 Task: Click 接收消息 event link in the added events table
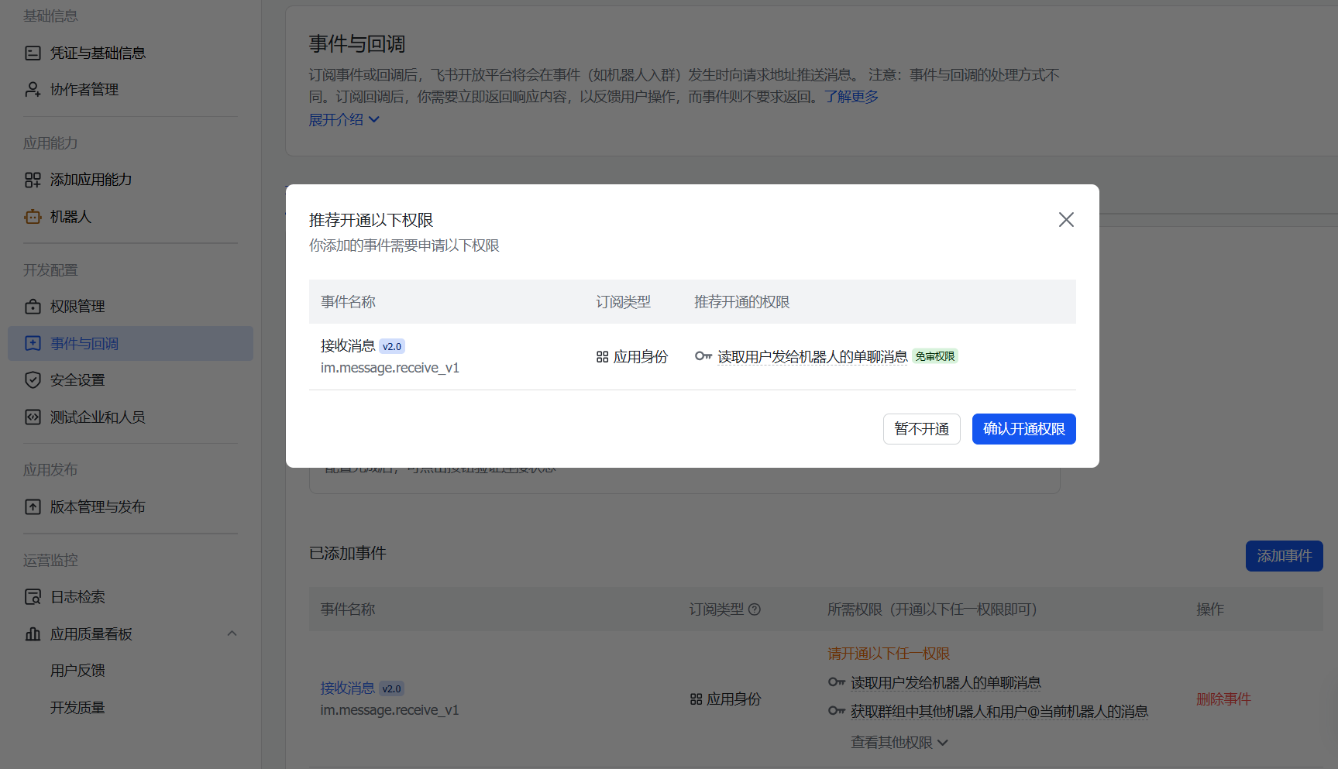[348, 688]
